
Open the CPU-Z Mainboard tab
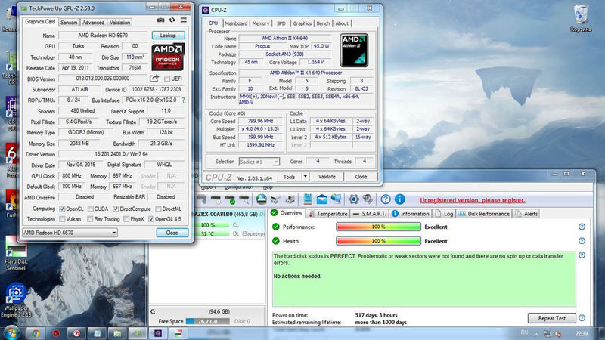[236, 23]
